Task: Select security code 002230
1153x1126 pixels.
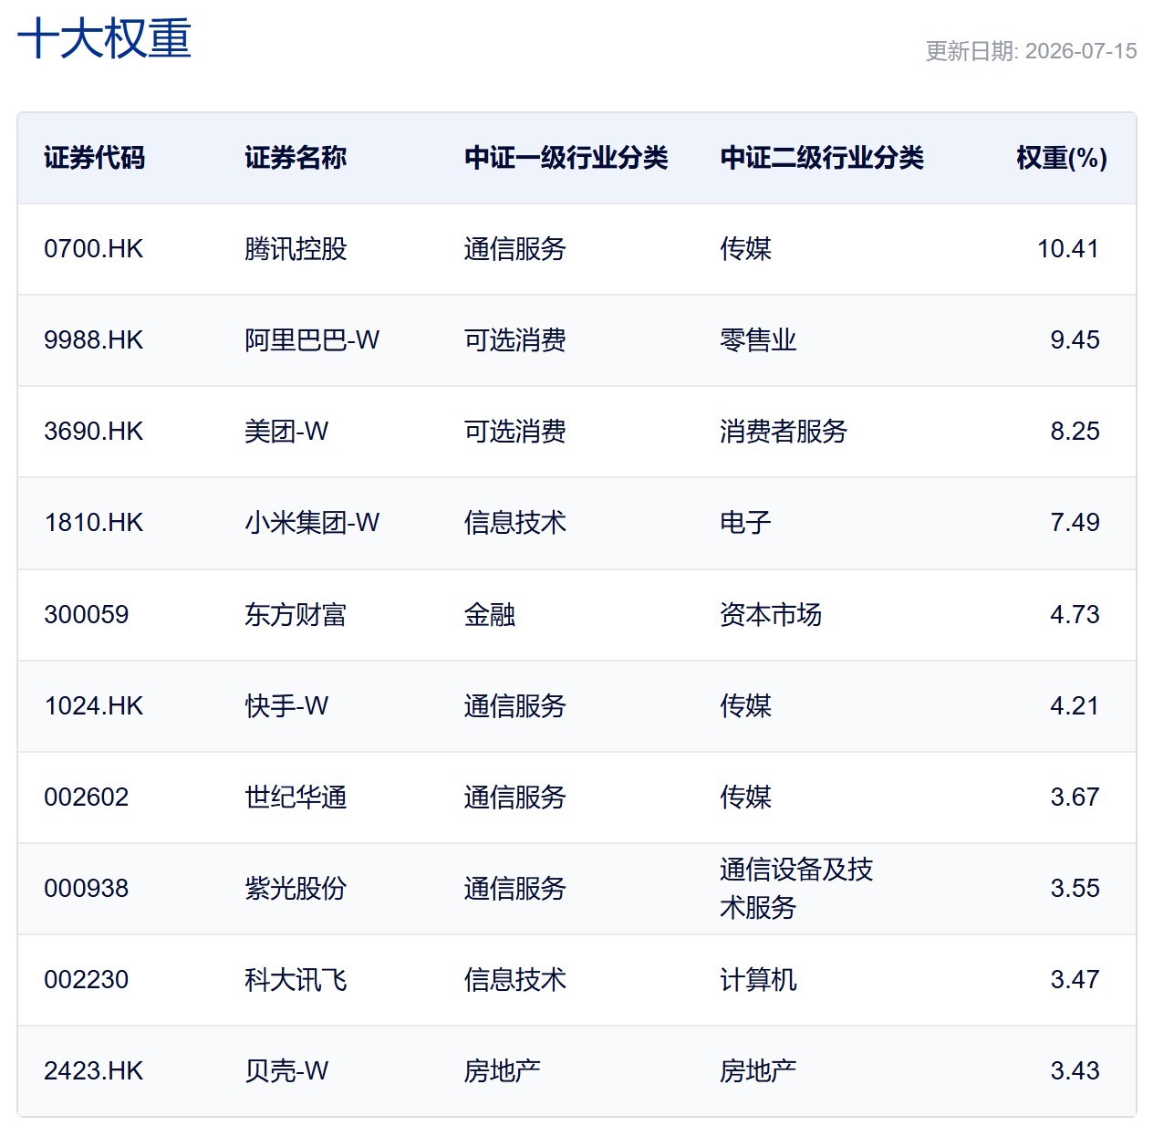Action: (x=87, y=980)
